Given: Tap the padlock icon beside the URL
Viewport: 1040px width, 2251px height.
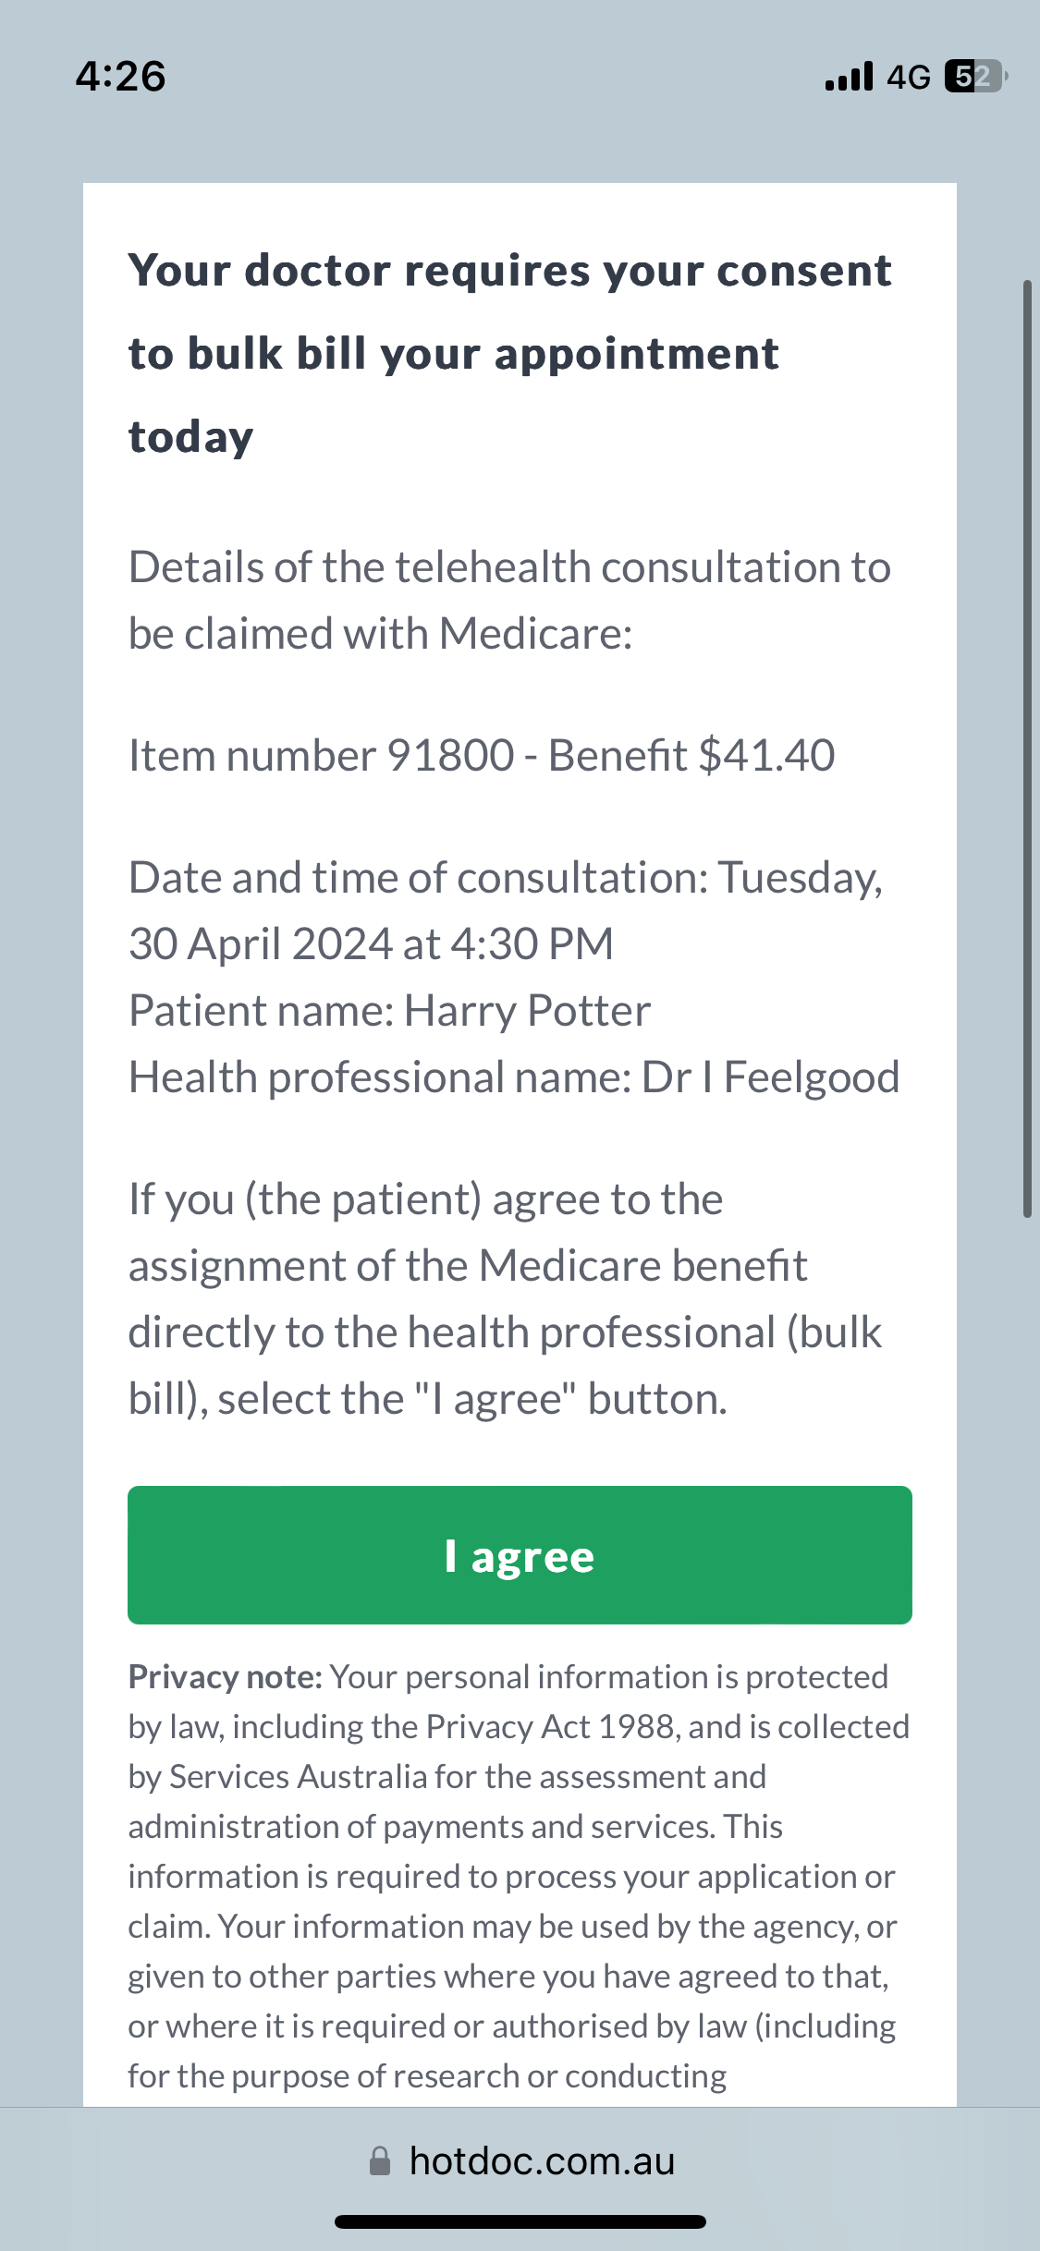Looking at the screenshot, I should pyautogui.click(x=379, y=2161).
